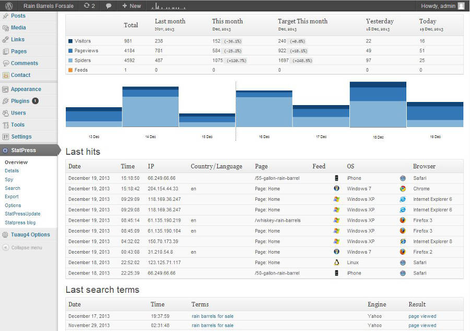Open the StatPressUpdate submenu
The height and width of the screenshot is (331, 470).
pyautogui.click(x=22, y=214)
